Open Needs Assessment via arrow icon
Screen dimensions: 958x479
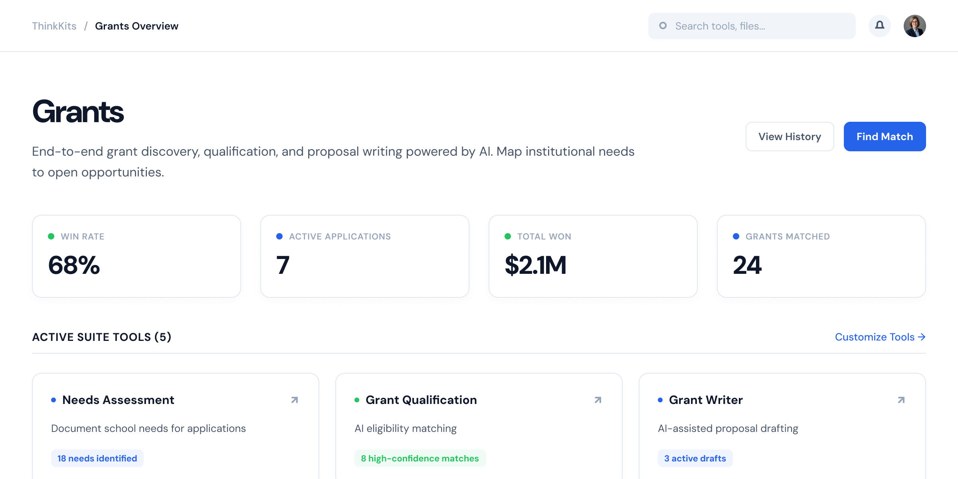pyautogui.click(x=295, y=400)
